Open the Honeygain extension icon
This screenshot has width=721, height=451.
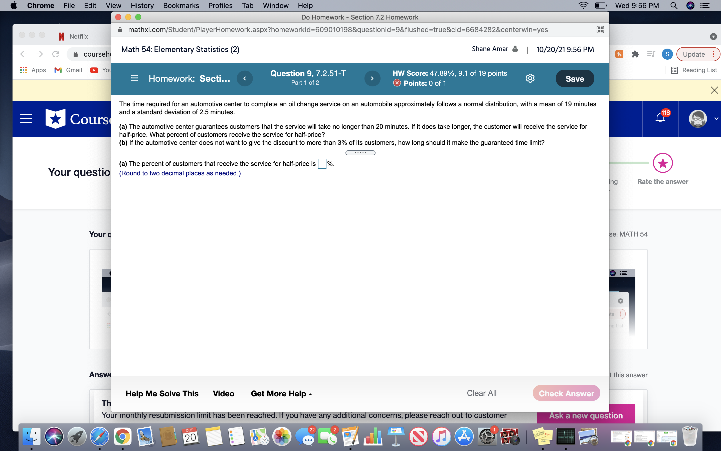pyautogui.click(x=619, y=54)
